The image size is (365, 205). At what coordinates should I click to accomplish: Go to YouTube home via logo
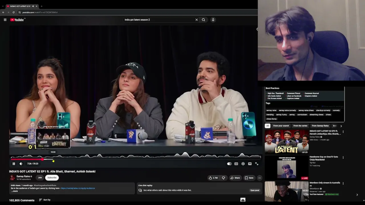coord(18,20)
